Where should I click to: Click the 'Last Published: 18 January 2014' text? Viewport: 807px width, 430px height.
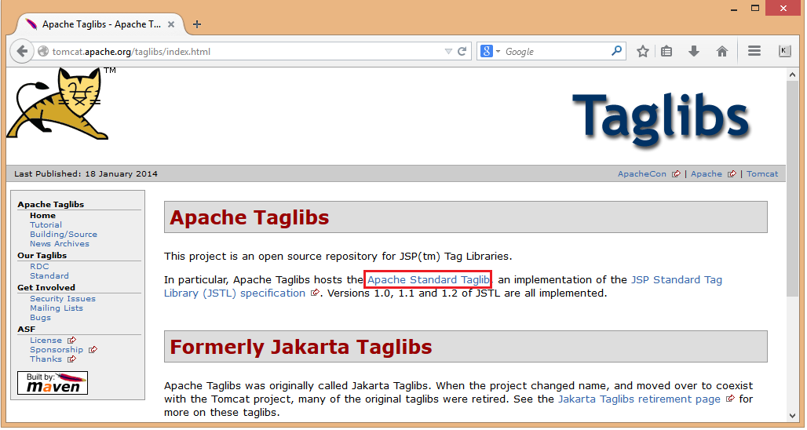pos(86,174)
